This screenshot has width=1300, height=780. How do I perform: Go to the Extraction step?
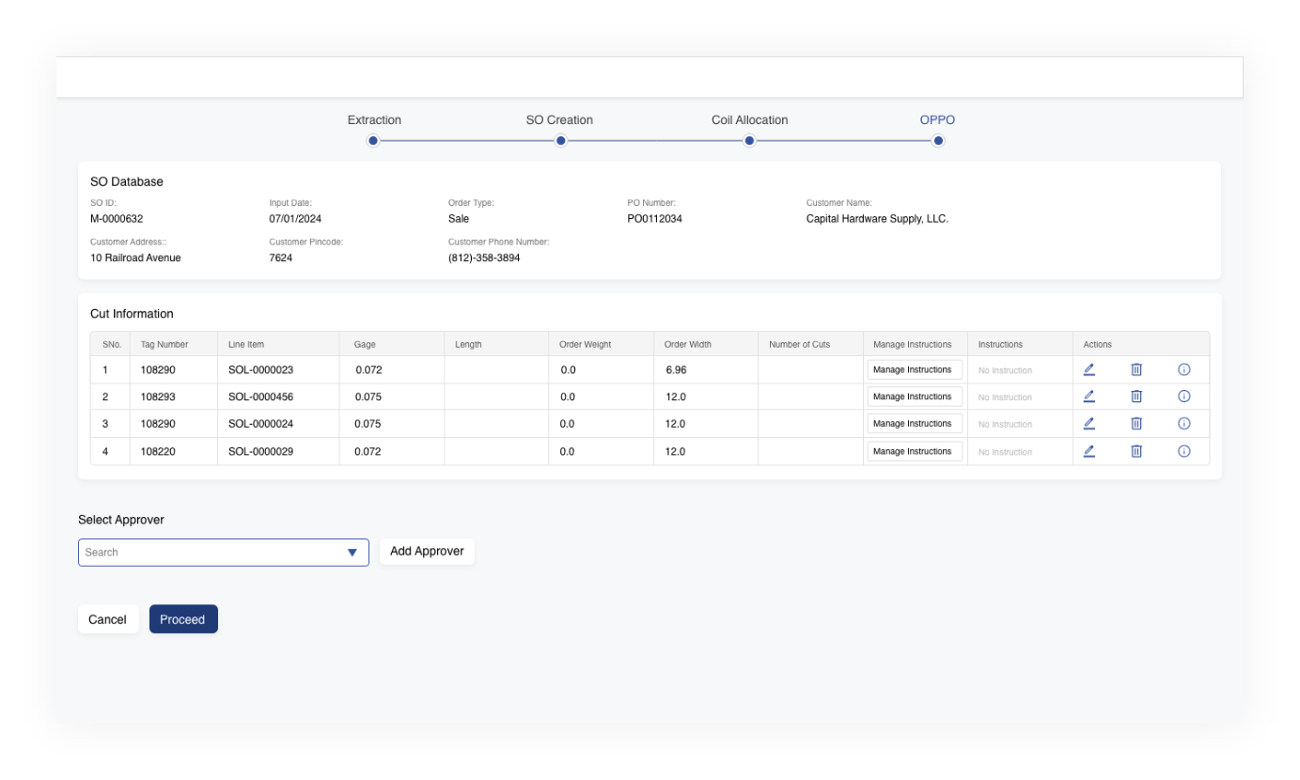coord(373,140)
